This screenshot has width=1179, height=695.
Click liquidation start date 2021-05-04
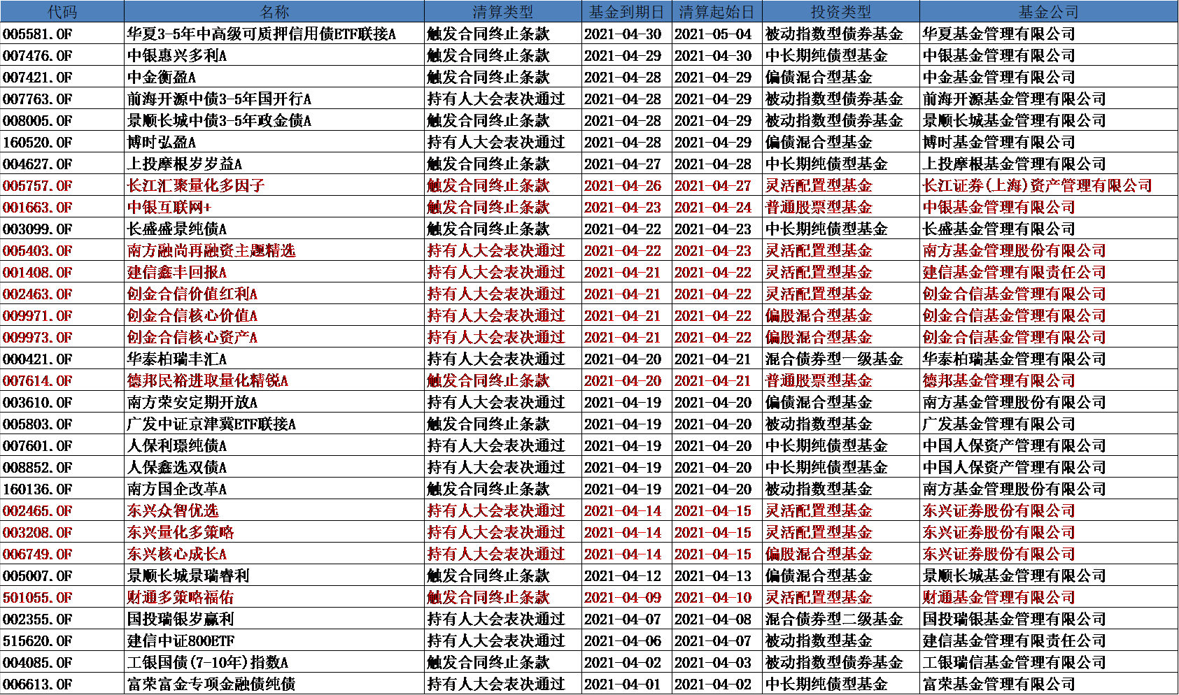pyautogui.click(x=713, y=34)
